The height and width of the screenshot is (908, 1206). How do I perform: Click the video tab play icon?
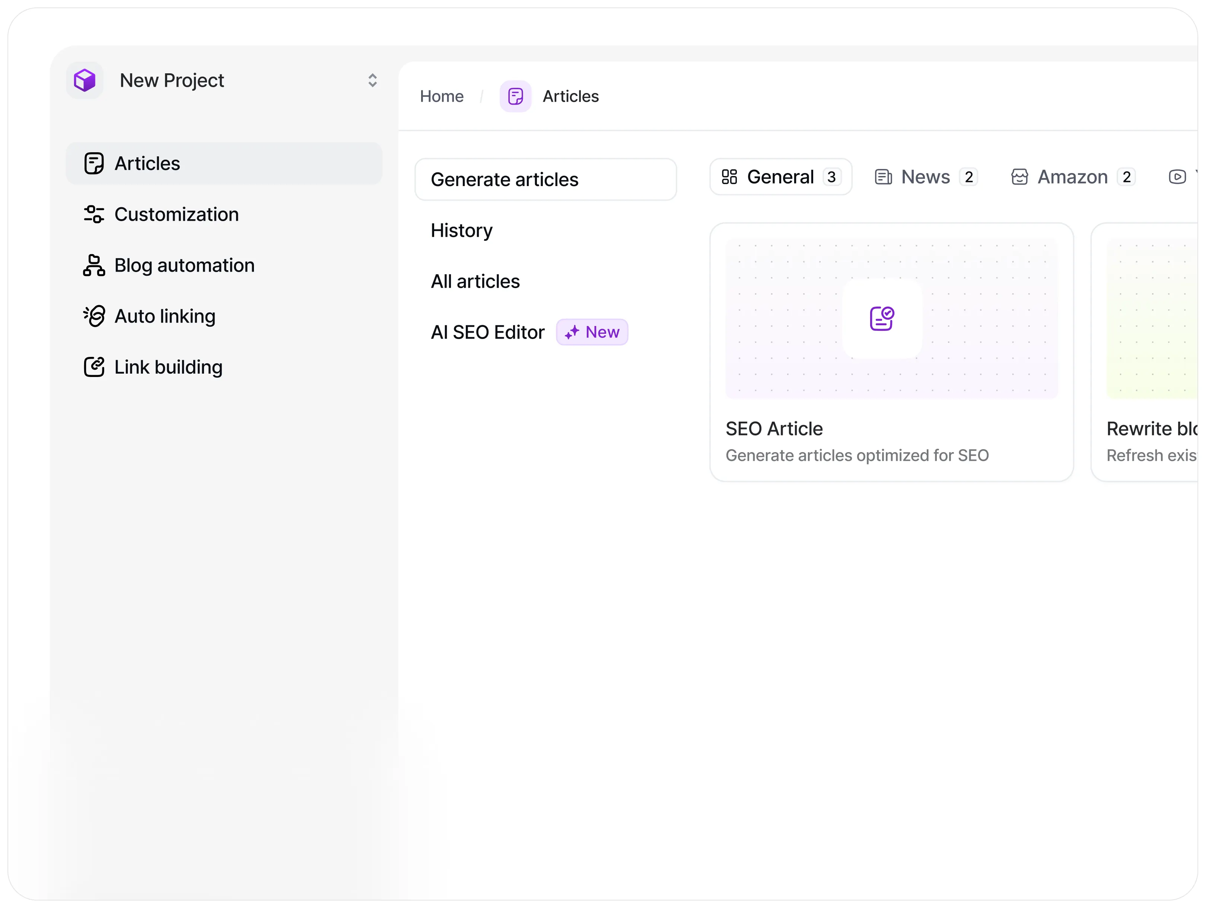click(x=1177, y=177)
